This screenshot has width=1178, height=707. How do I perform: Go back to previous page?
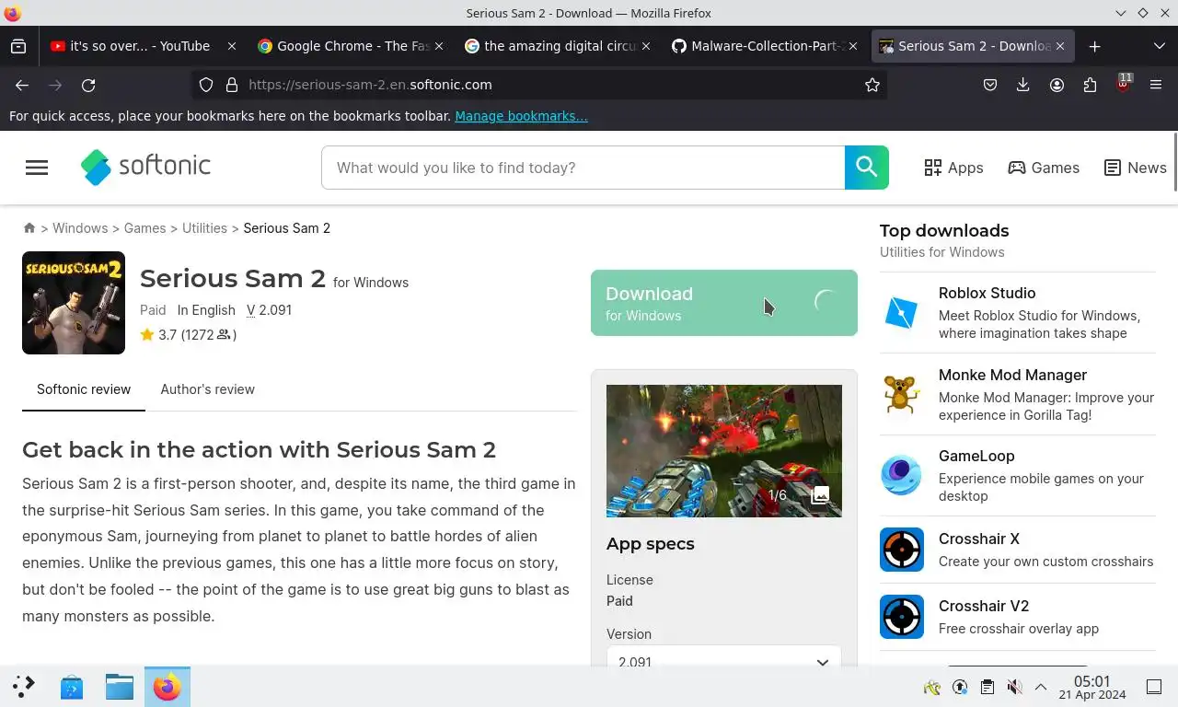22,85
